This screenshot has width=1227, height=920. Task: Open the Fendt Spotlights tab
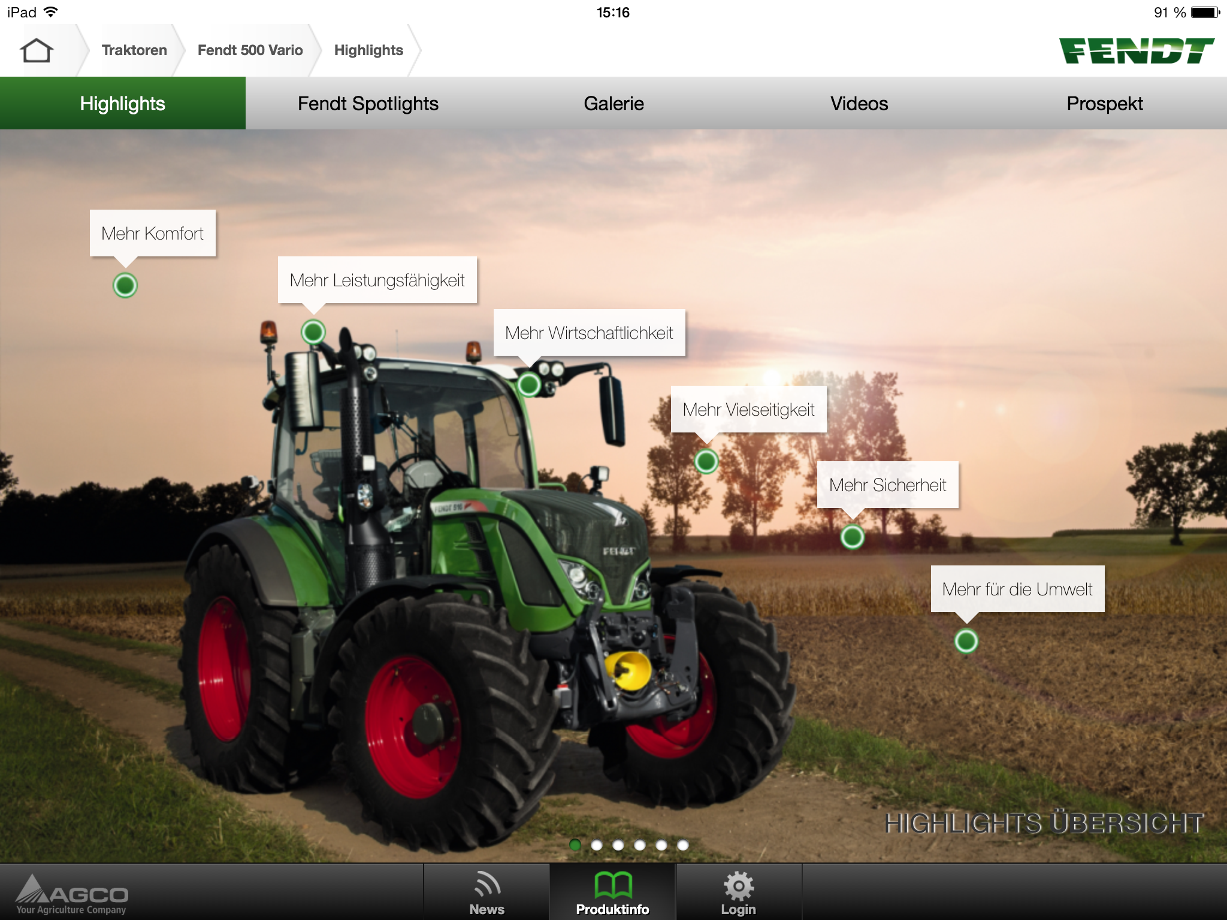(368, 103)
